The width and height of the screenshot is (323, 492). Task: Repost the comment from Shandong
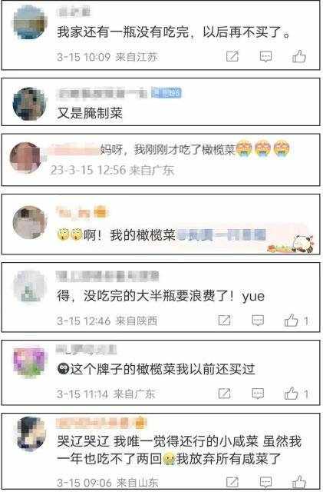pos(232,482)
